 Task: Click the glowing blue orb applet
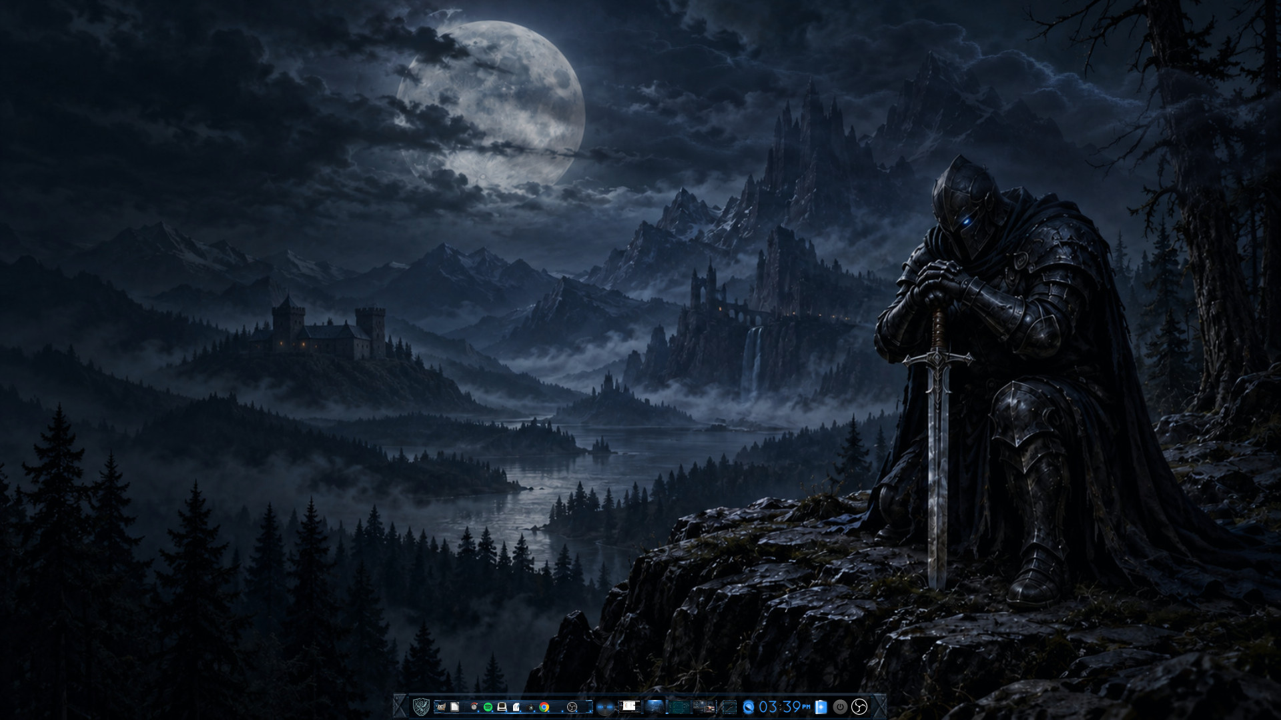[605, 707]
